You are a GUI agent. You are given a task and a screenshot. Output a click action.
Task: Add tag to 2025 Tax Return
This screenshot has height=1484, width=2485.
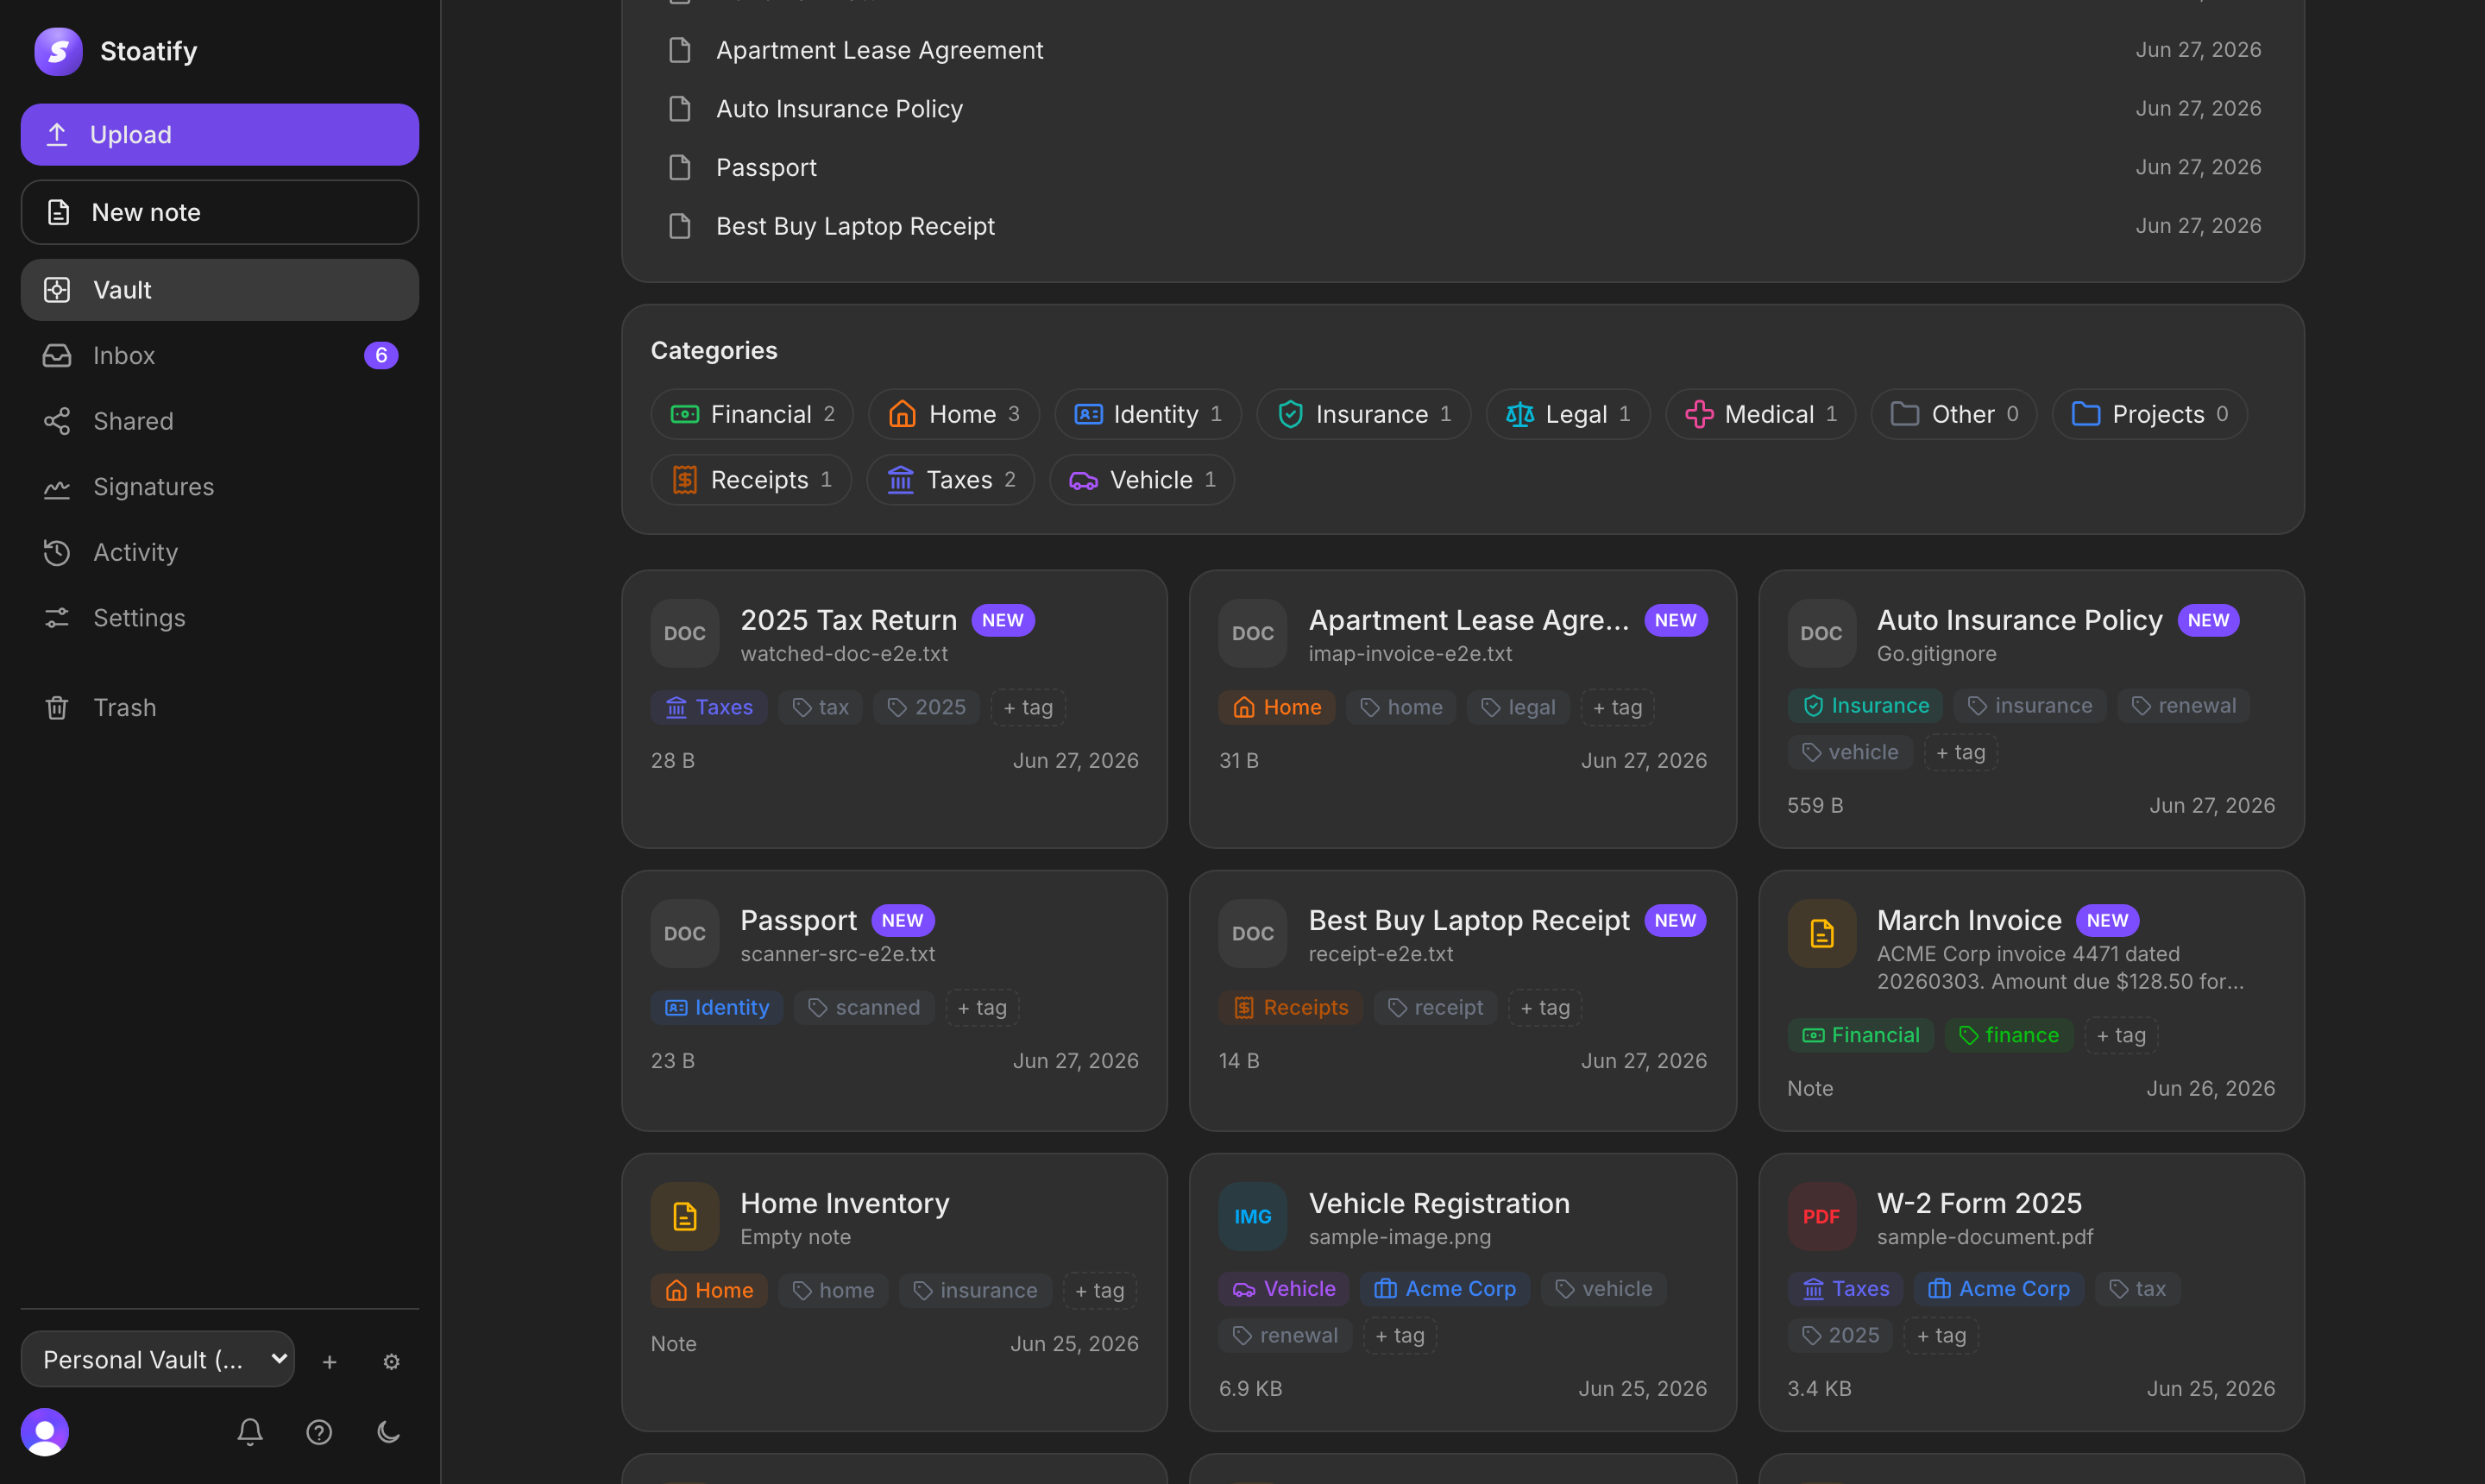click(1028, 707)
